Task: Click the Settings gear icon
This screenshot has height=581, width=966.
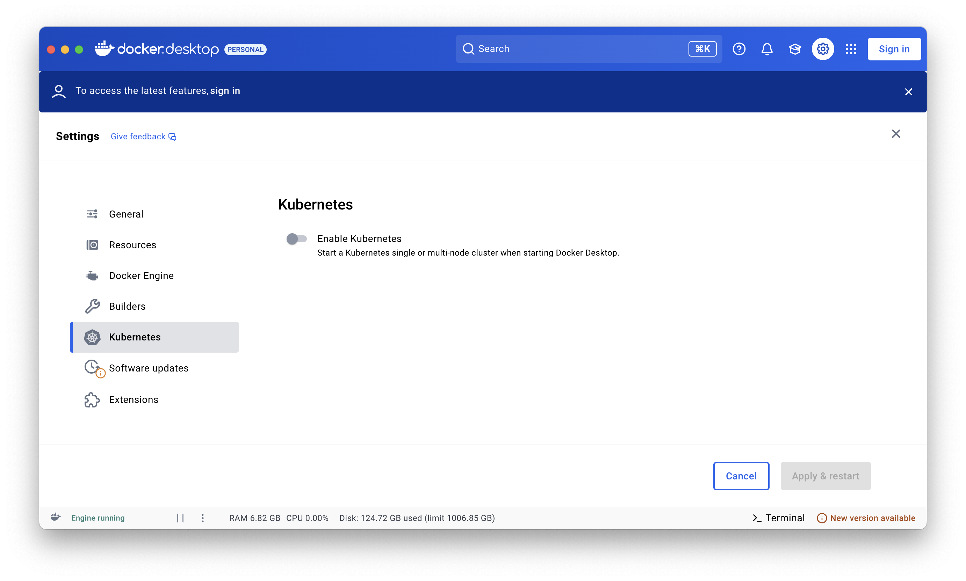Action: (x=823, y=49)
